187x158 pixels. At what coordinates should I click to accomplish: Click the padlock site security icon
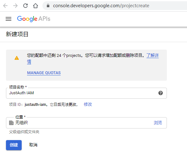pos(48,5)
